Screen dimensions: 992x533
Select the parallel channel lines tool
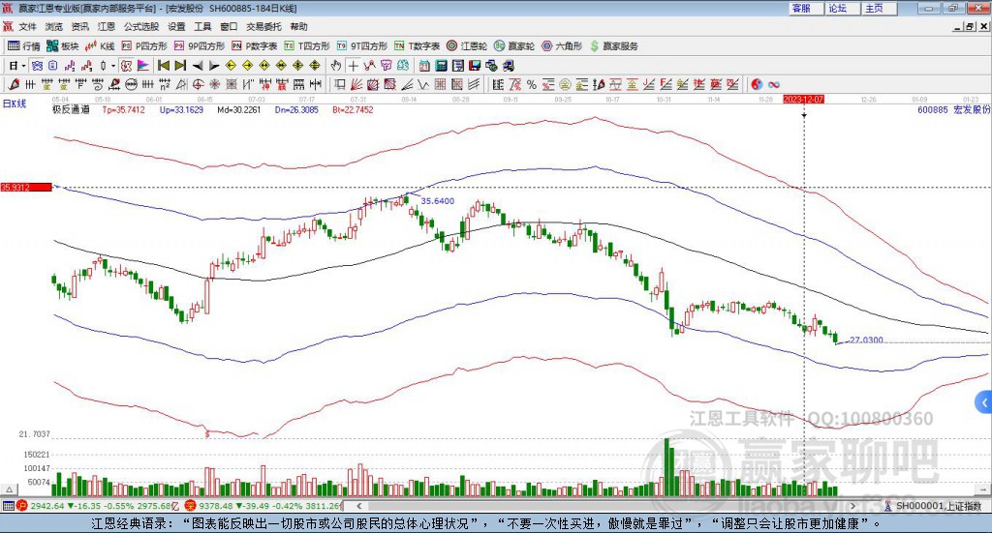point(473,84)
